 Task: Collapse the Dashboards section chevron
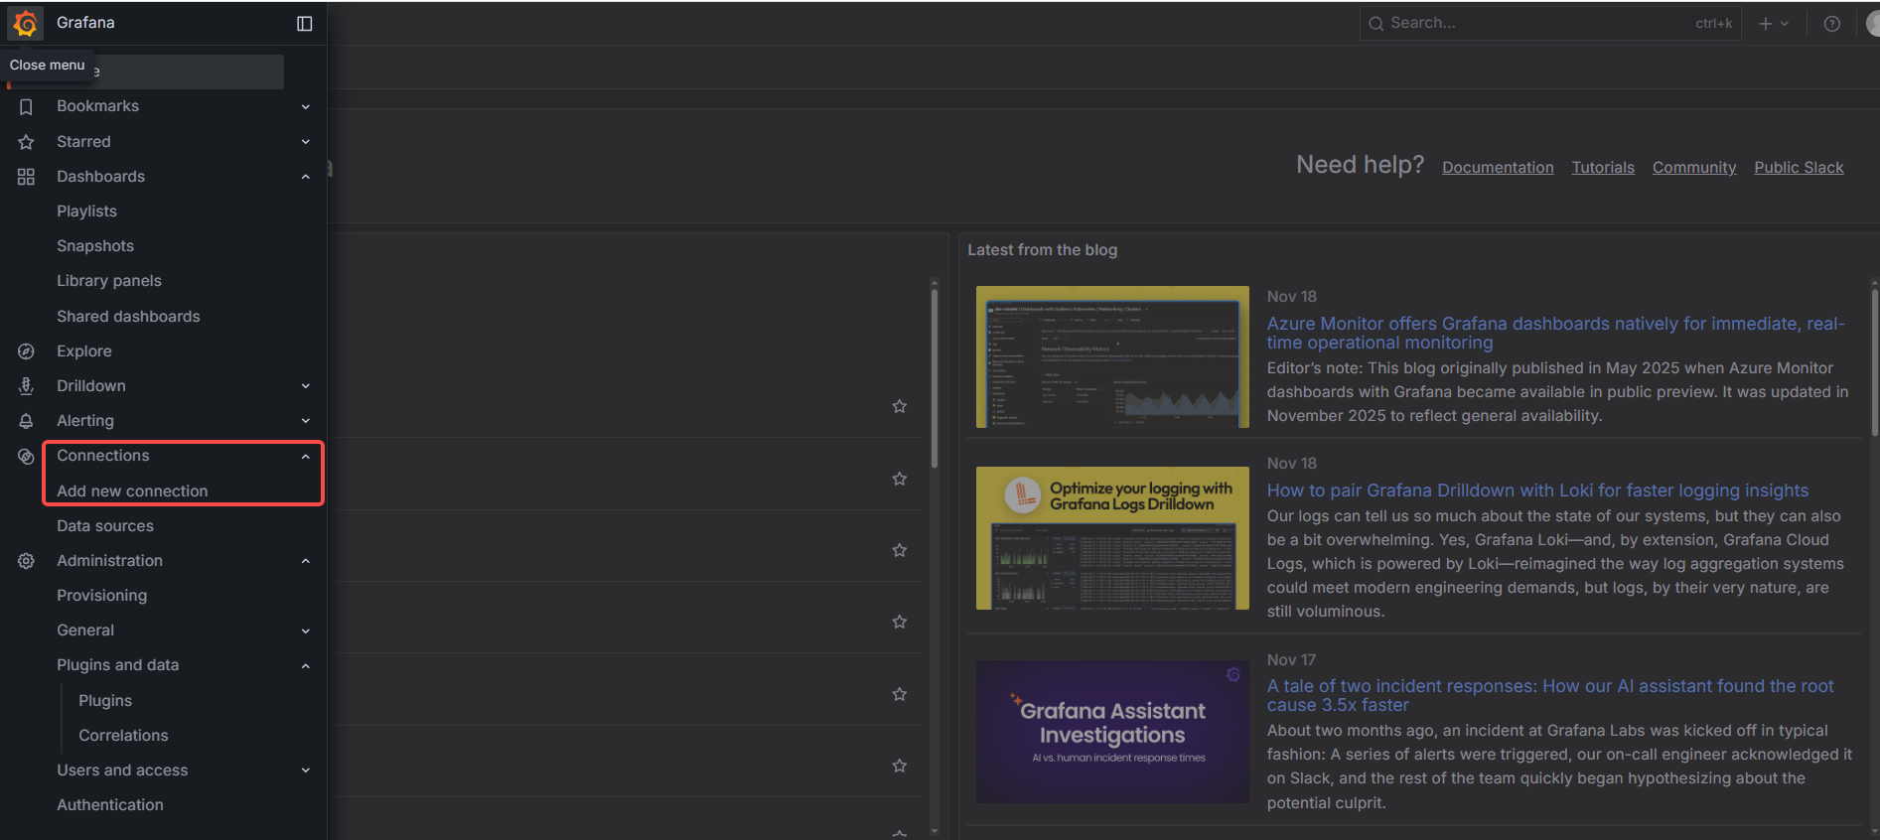click(x=306, y=177)
